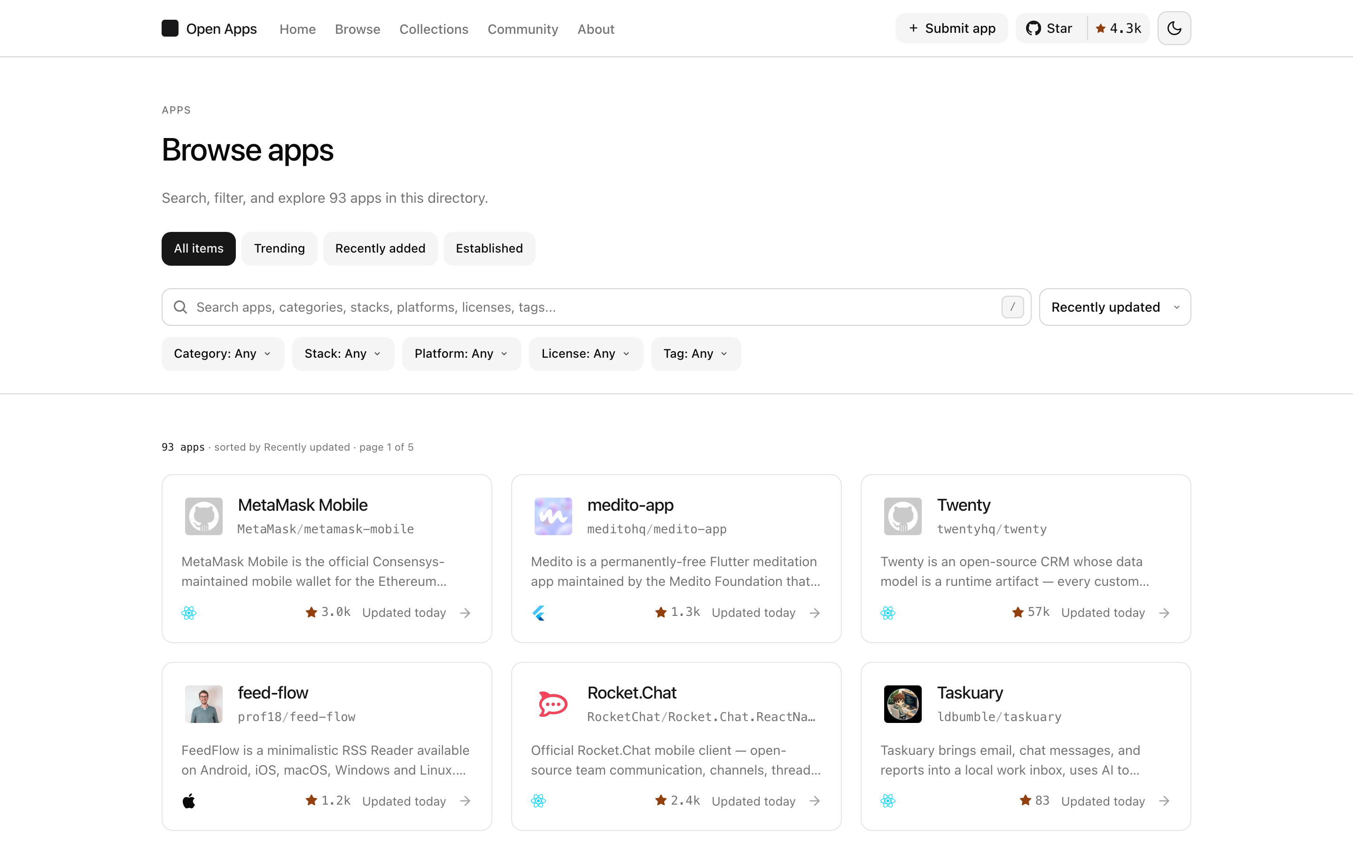Open the Stack: Any filter dropdown
Screen dimensions: 1353x845
343,354
